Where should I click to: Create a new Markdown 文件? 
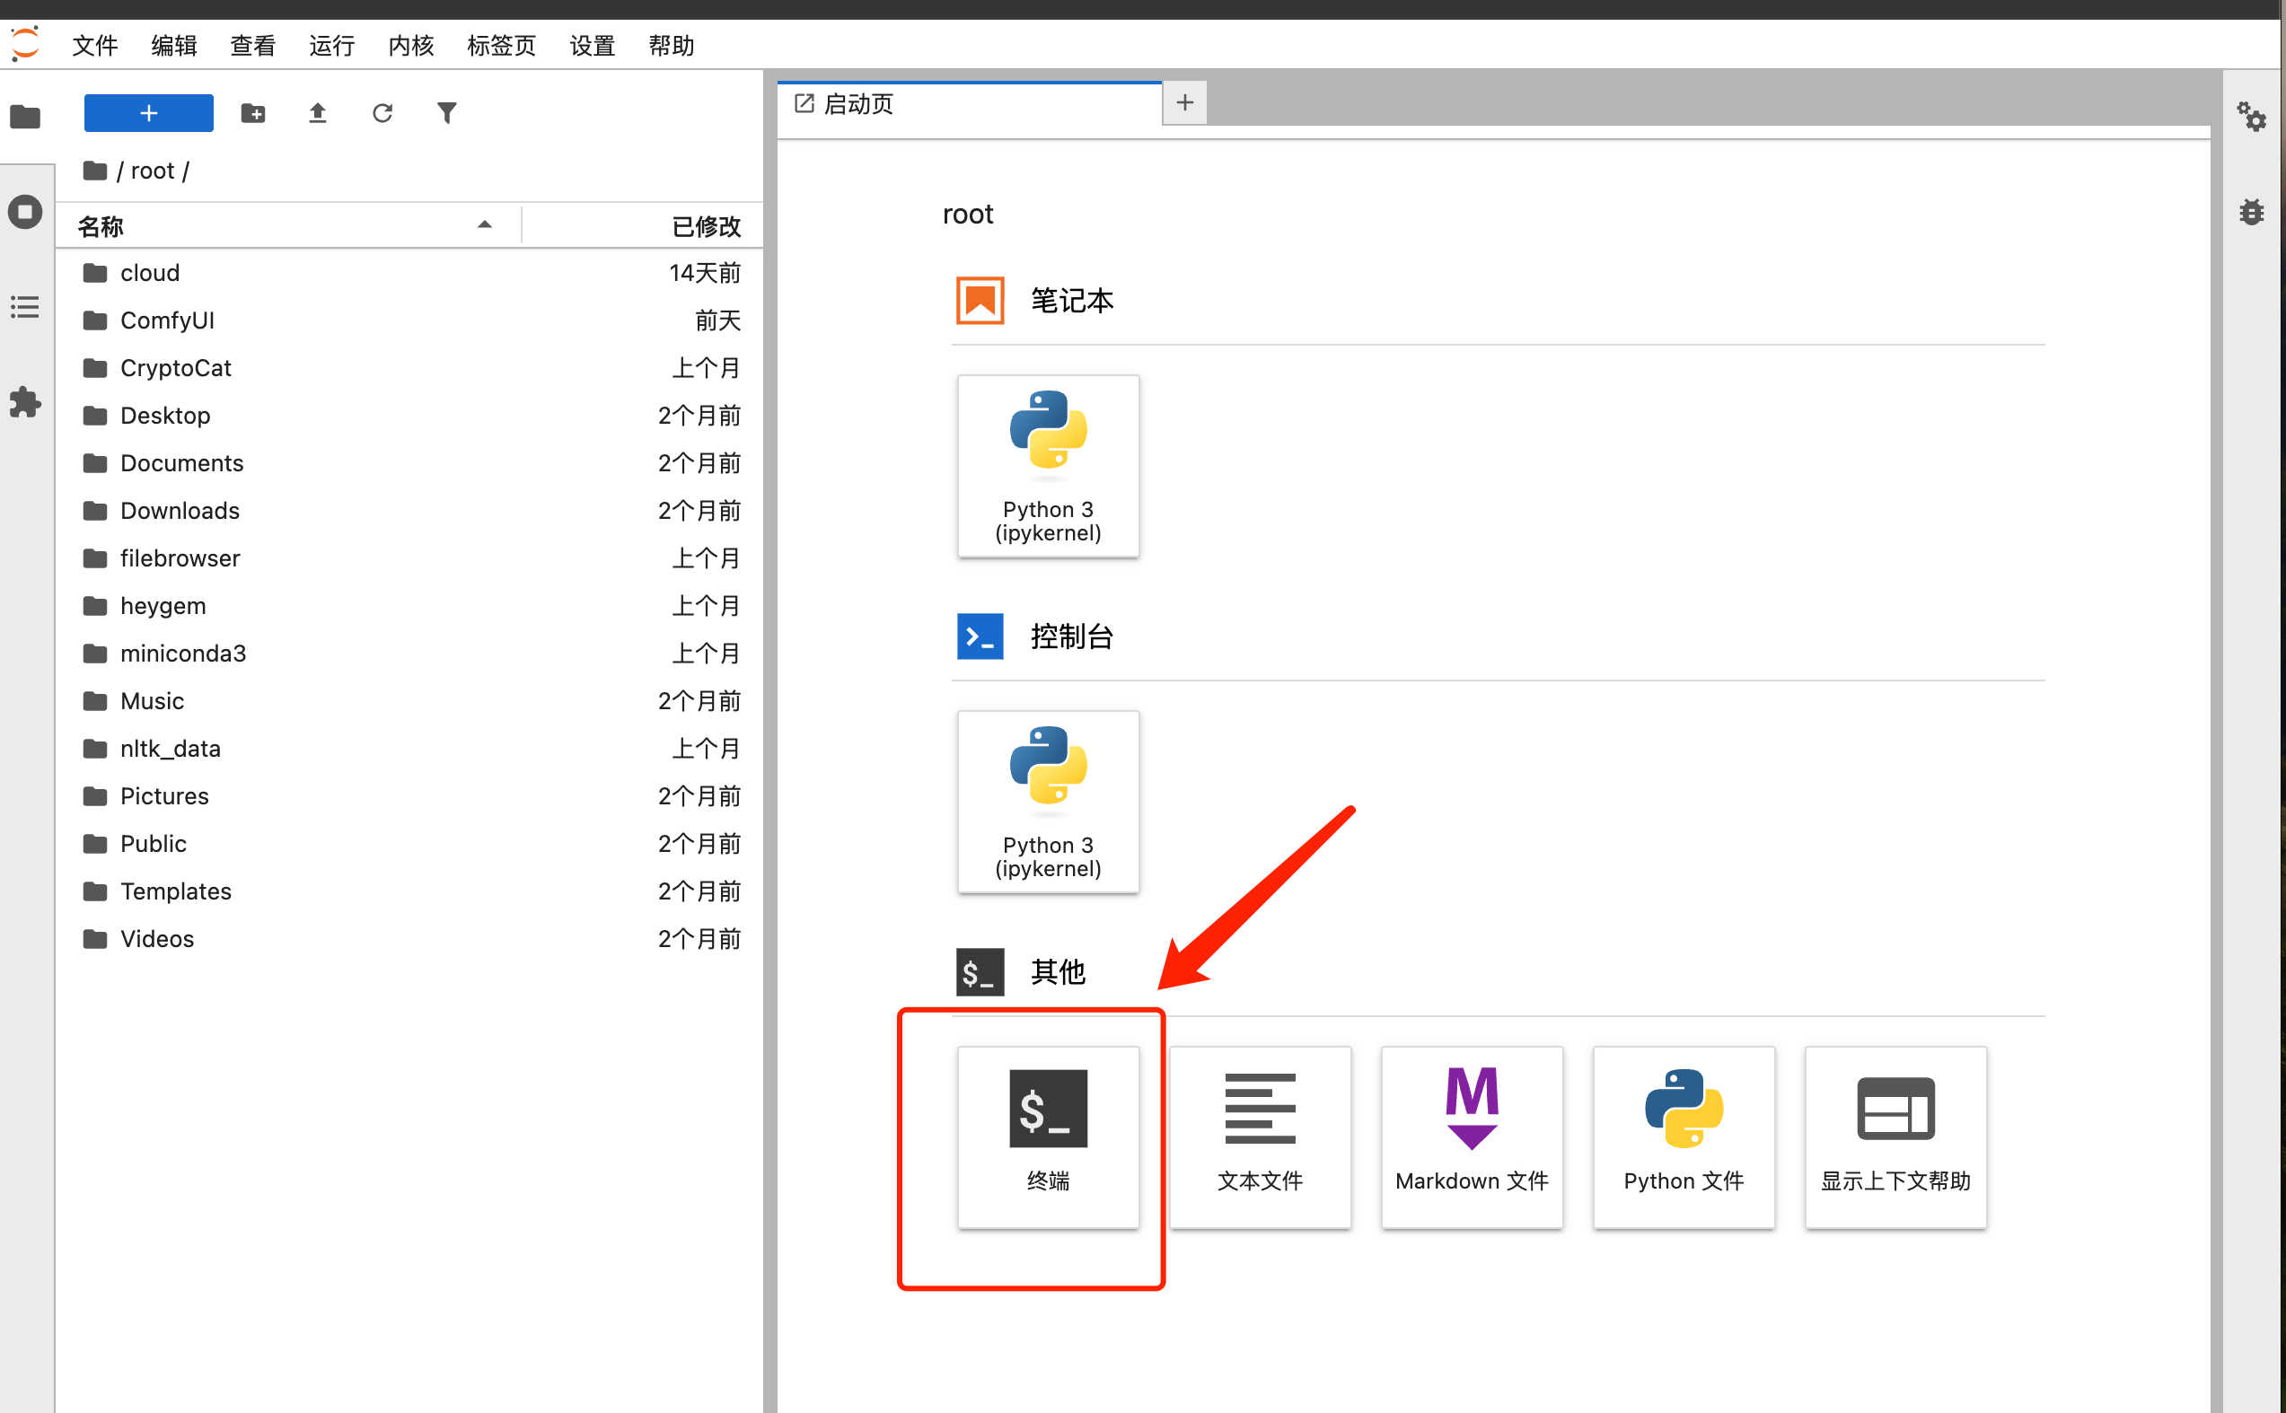click(1471, 1136)
